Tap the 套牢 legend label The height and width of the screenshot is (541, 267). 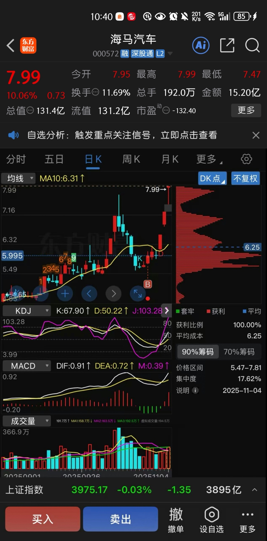(185, 311)
